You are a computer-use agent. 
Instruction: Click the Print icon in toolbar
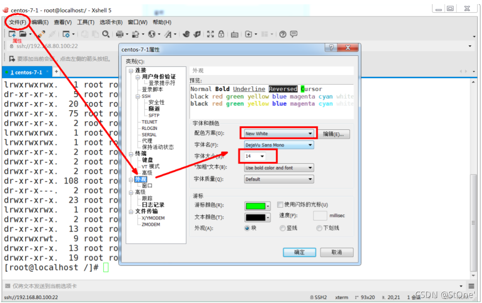(x=120, y=34)
